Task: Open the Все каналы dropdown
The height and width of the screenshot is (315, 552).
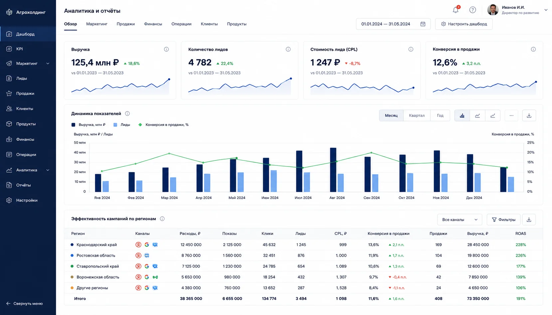Action: coord(460,220)
